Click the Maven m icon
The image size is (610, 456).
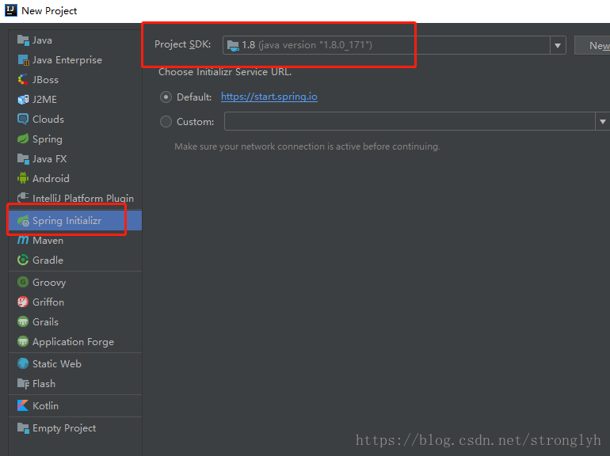tap(23, 240)
